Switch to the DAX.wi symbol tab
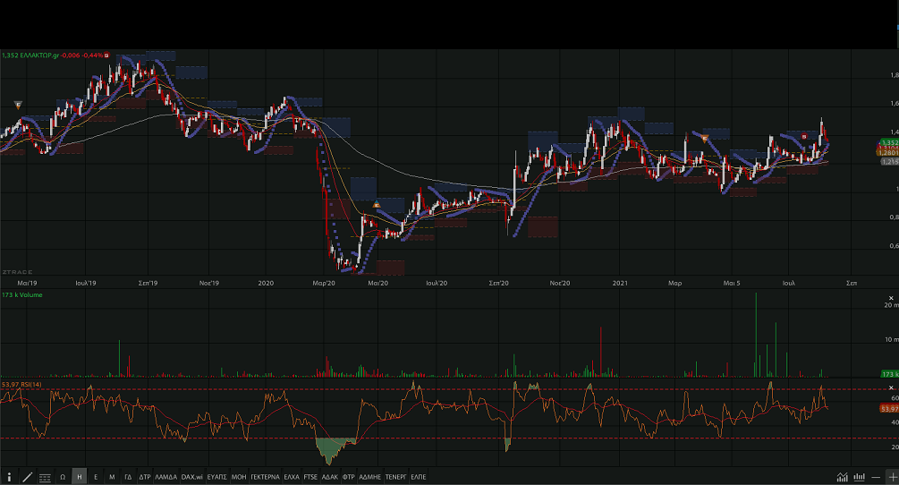Screen dimensions: 899x485 (192, 477)
